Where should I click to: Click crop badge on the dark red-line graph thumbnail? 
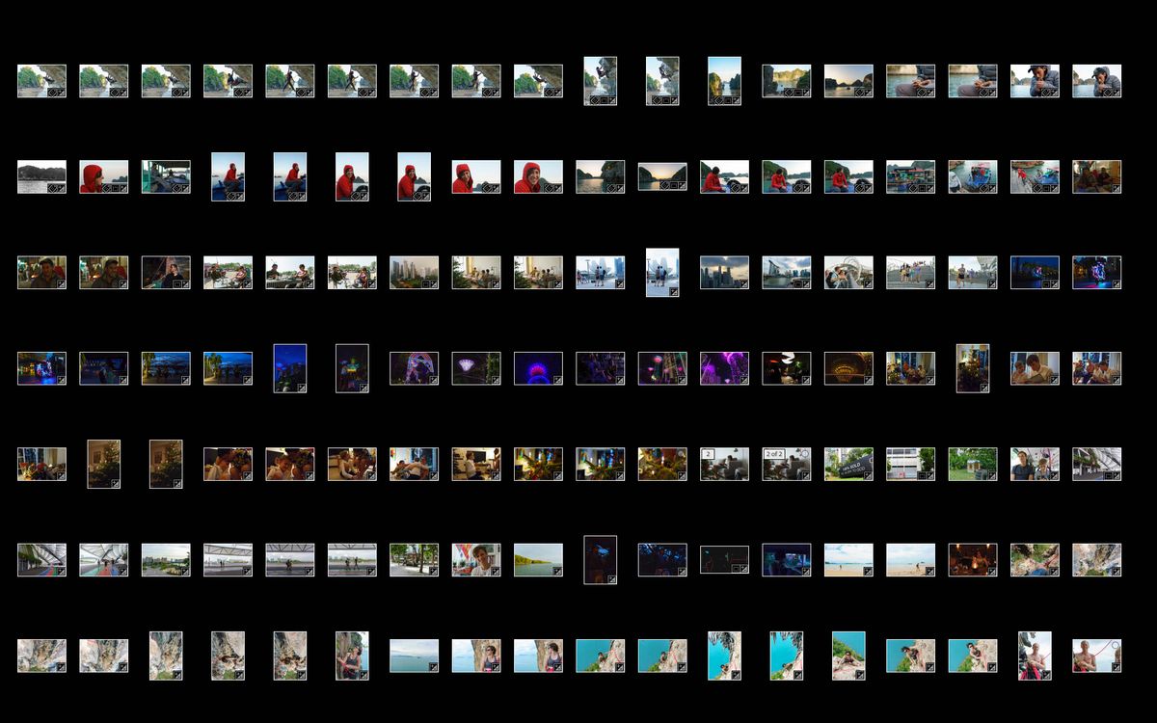pos(736,569)
